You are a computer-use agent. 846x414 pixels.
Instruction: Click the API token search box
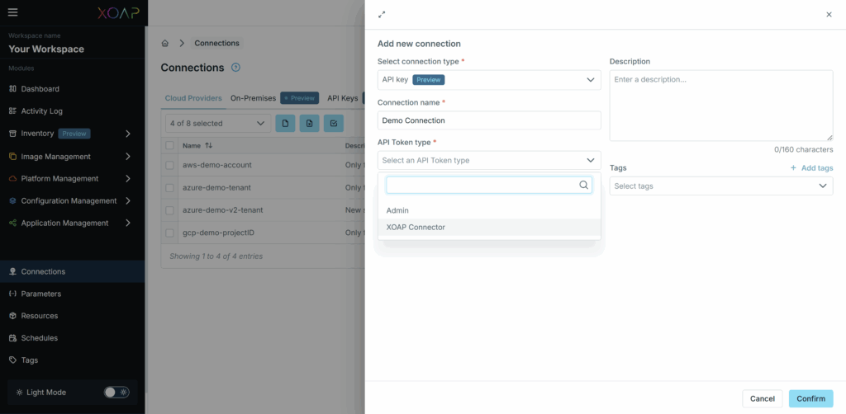(x=489, y=185)
